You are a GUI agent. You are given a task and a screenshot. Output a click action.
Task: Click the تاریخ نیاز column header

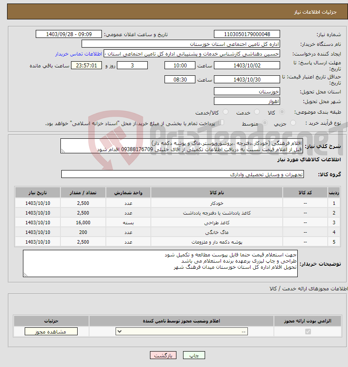click(38, 193)
